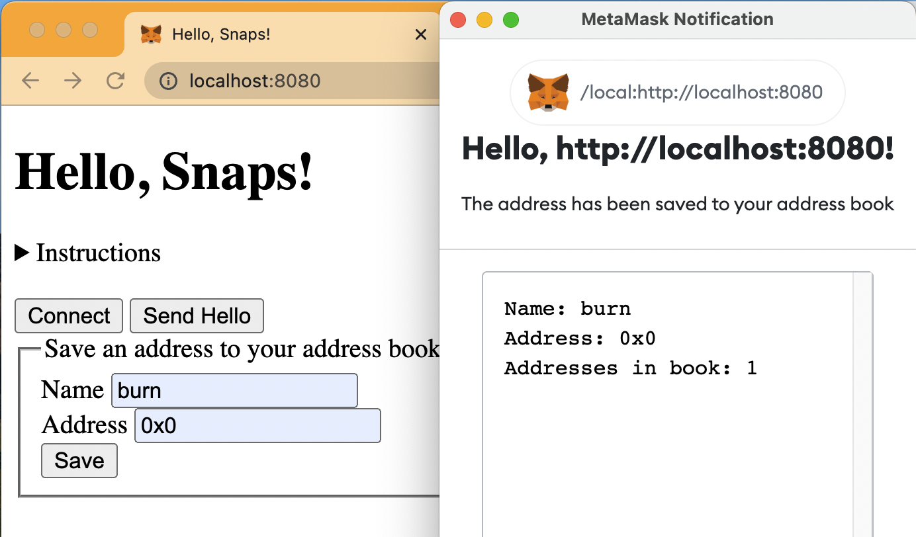The image size is (916, 537).
Task: Click the MetaMask fox logo in the notification
Action: click(548, 92)
